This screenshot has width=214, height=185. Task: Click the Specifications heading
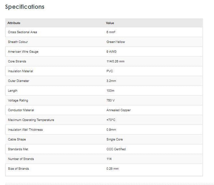pos(25,7)
